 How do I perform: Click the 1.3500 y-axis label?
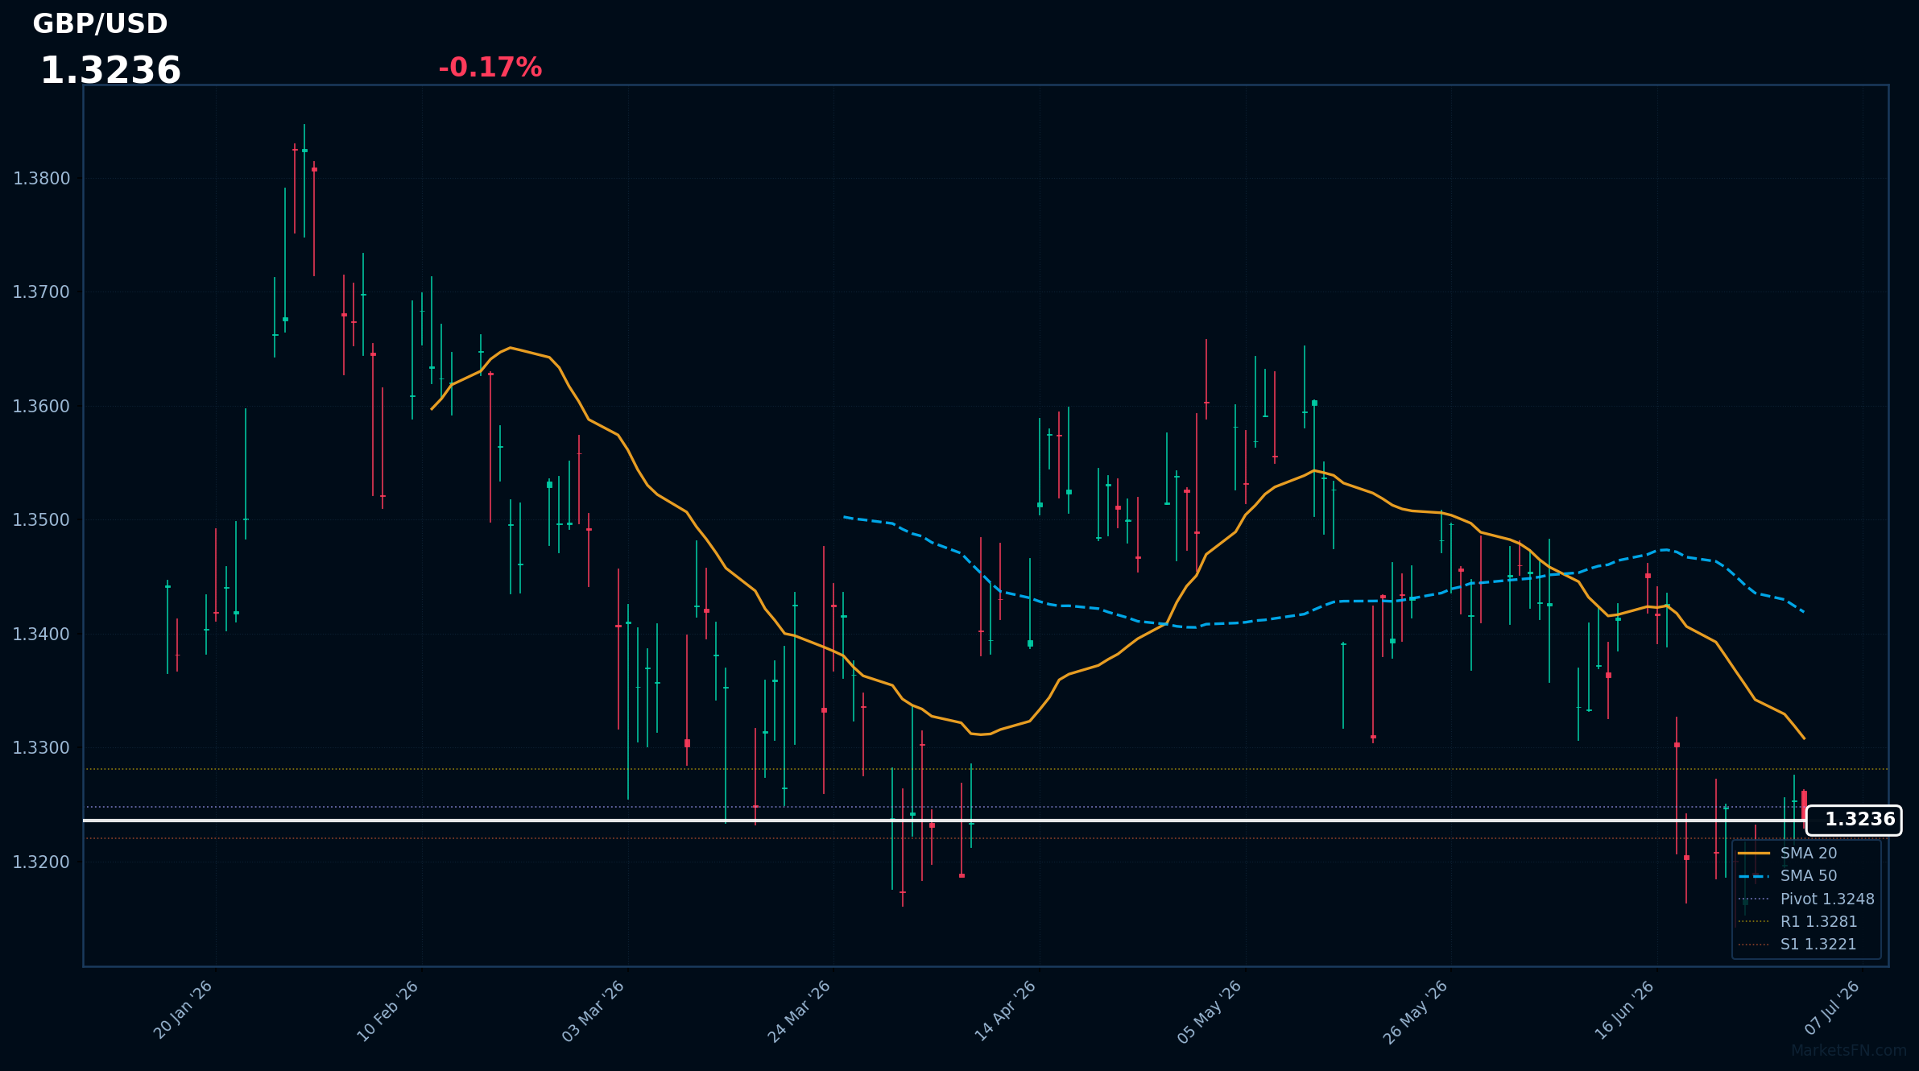click(42, 520)
